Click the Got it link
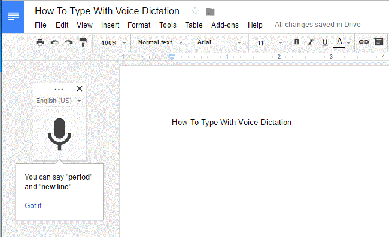The image size is (389, 237). pyautogui.click(x=34, y=206)
